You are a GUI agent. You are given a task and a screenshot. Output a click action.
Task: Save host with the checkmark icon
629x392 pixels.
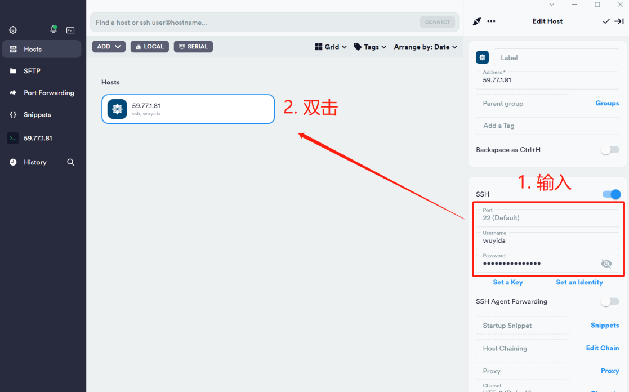(x=606, y=21)
